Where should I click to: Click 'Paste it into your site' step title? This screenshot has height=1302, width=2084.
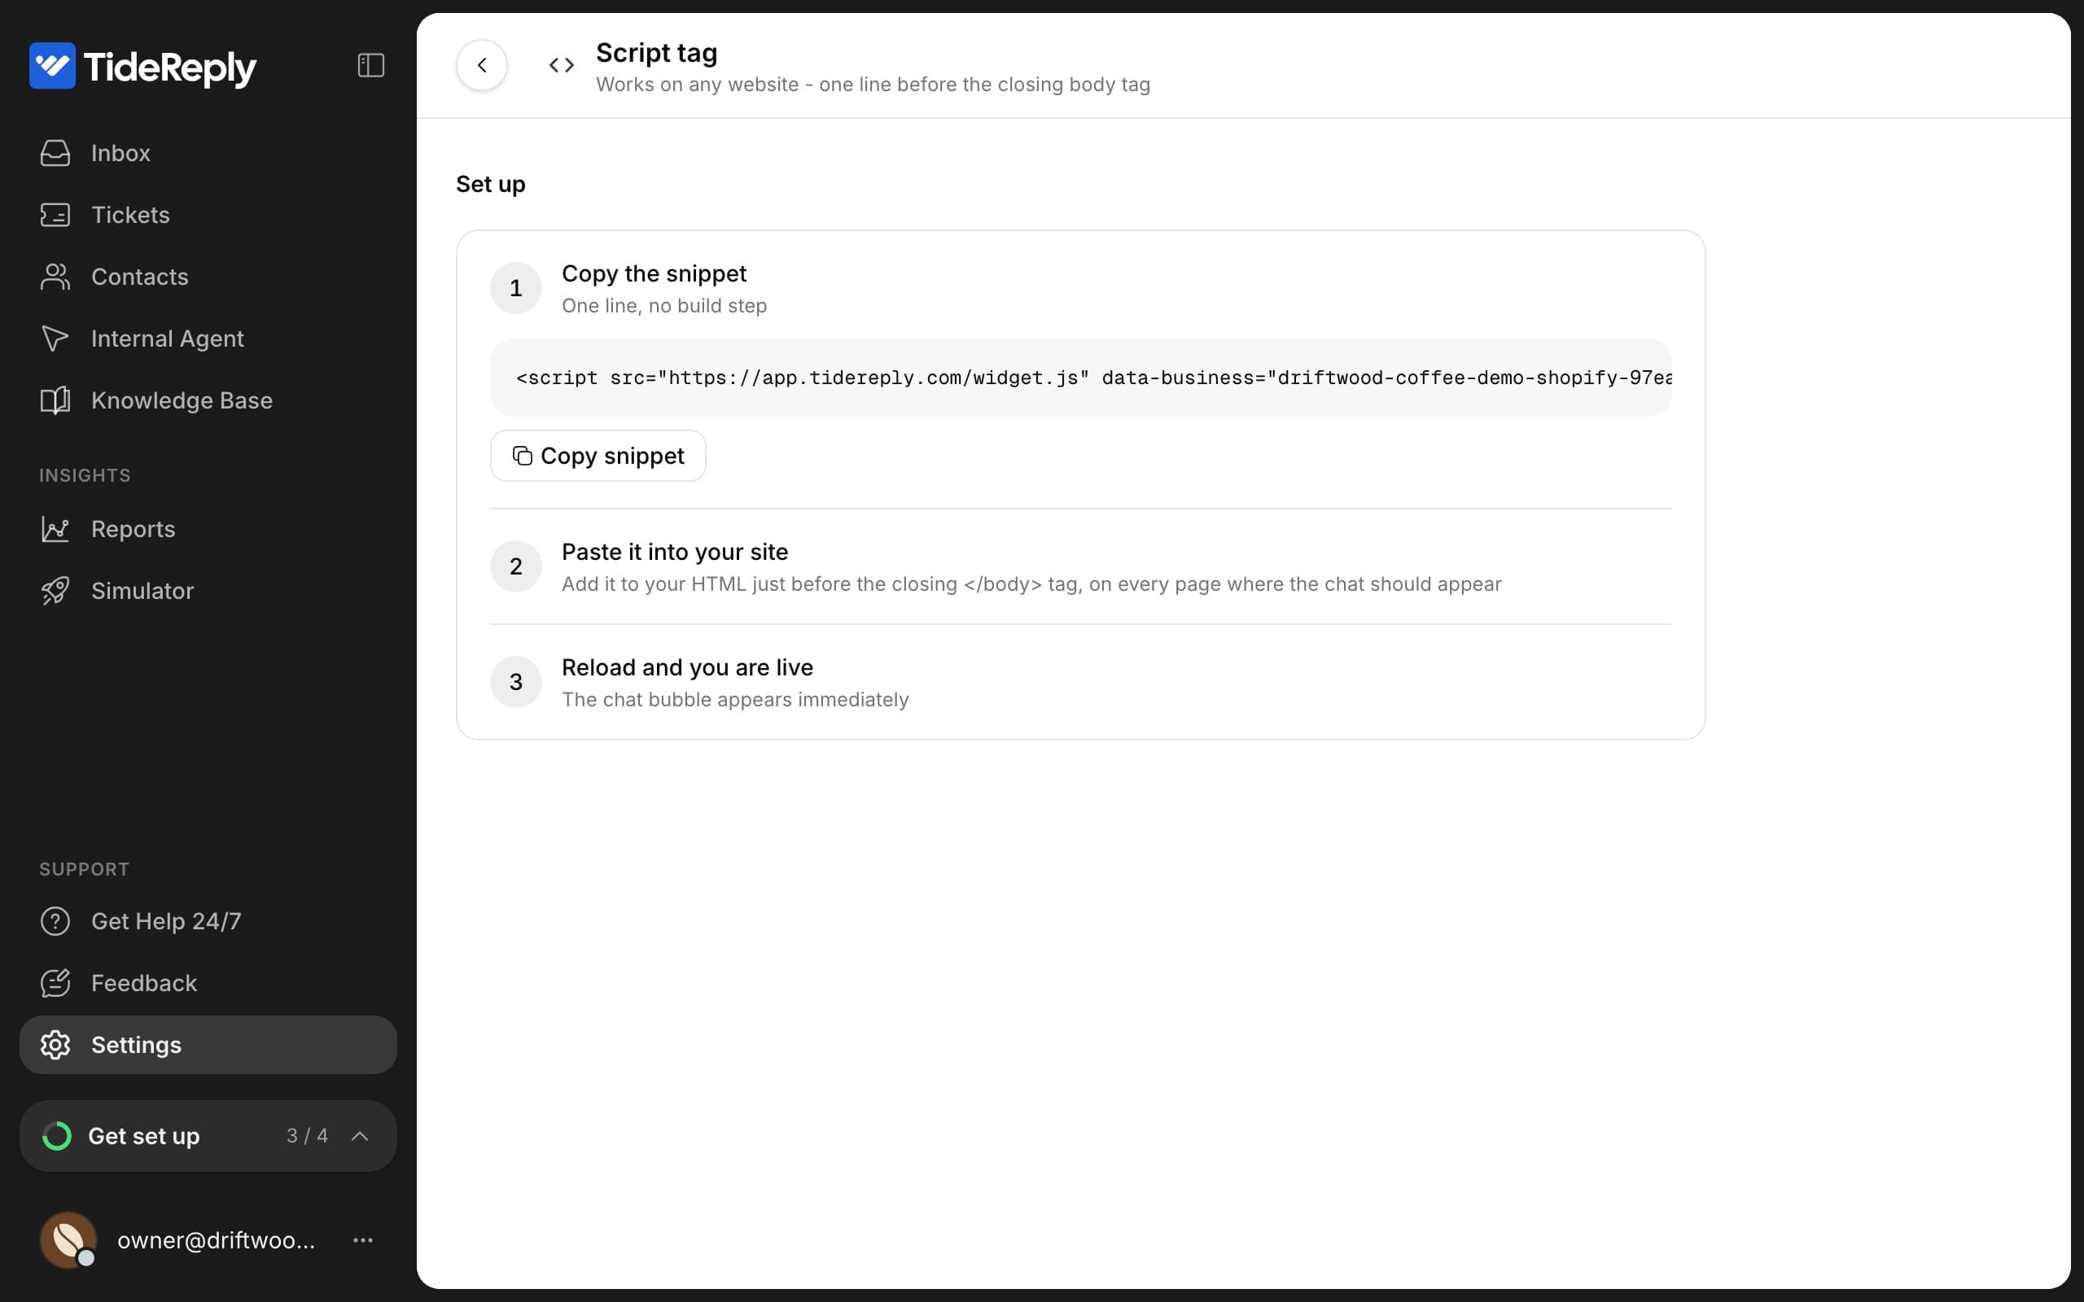tap(674, 552)
